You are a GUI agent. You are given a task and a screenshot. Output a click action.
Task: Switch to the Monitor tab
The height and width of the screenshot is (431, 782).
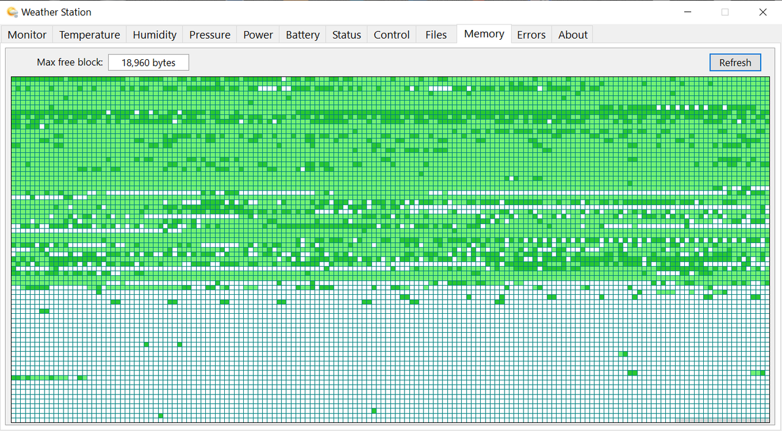pyautogui.click(x=27, y=35)
